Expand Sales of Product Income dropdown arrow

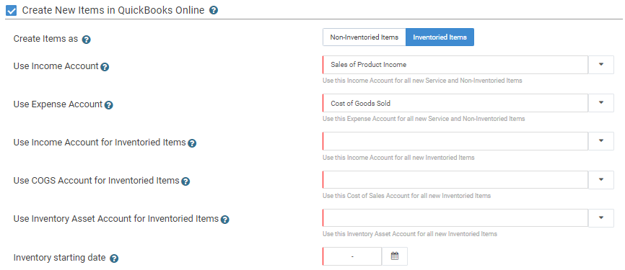click(x=601, y=64)
